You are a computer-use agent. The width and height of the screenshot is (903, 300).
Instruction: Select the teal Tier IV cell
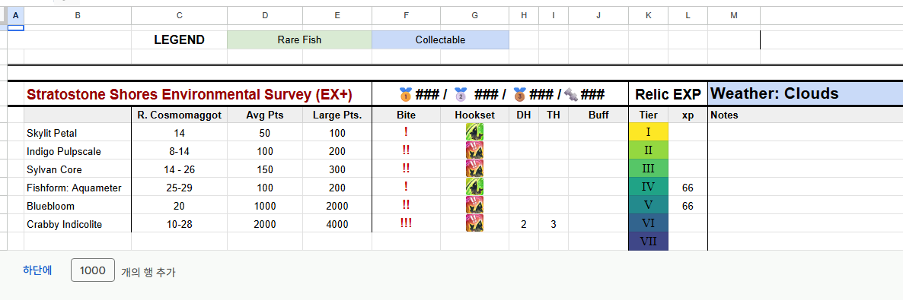649,188
